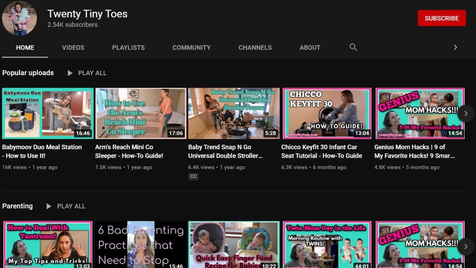Open Baby Trend Snap N Go stroller thumbnail

[x=234, y=113]
